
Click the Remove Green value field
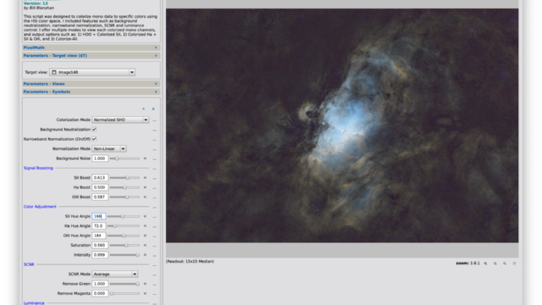coord(100,284)
